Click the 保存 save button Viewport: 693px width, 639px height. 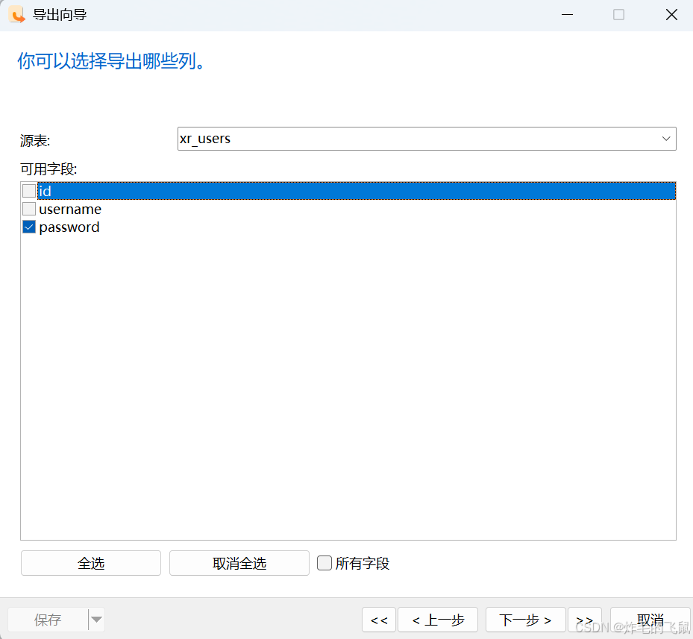(46, 620)
